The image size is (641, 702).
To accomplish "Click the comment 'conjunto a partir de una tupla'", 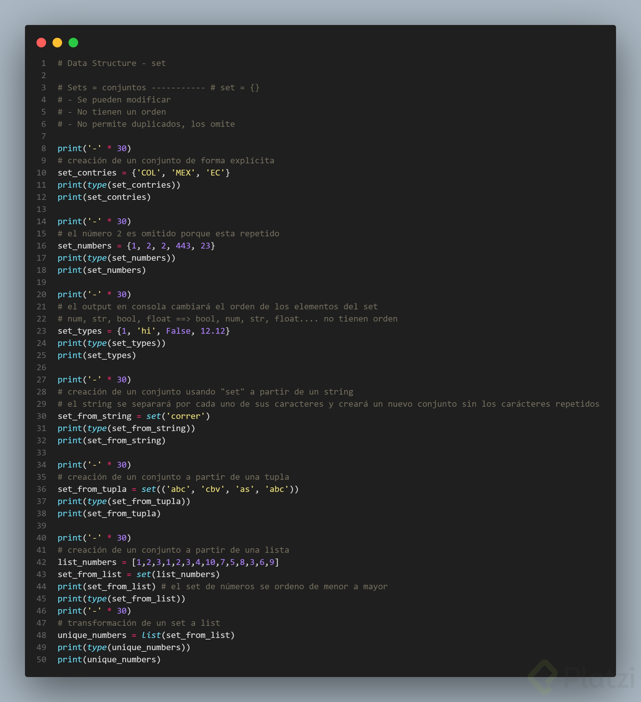I will [x=174, y=477].
